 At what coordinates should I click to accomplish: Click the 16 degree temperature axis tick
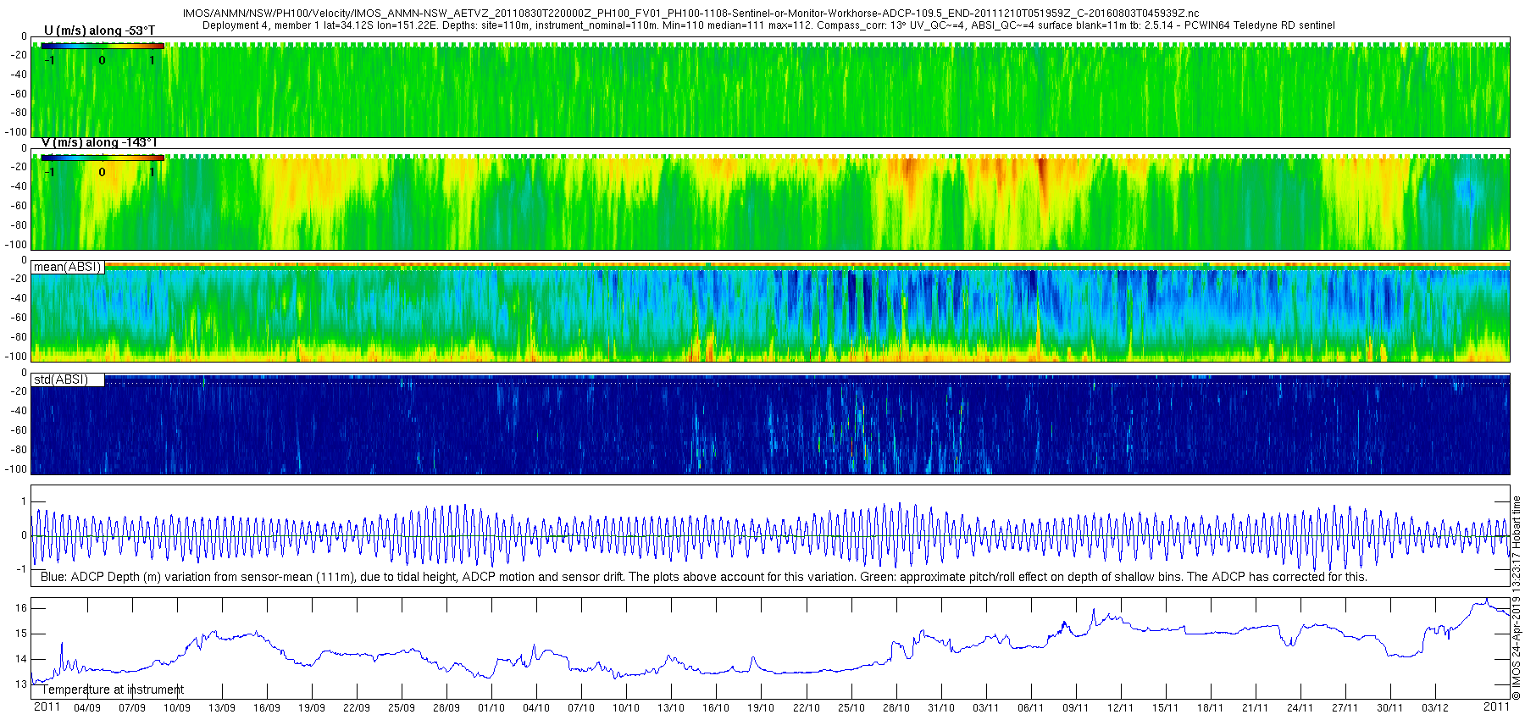tap(21, 608)
